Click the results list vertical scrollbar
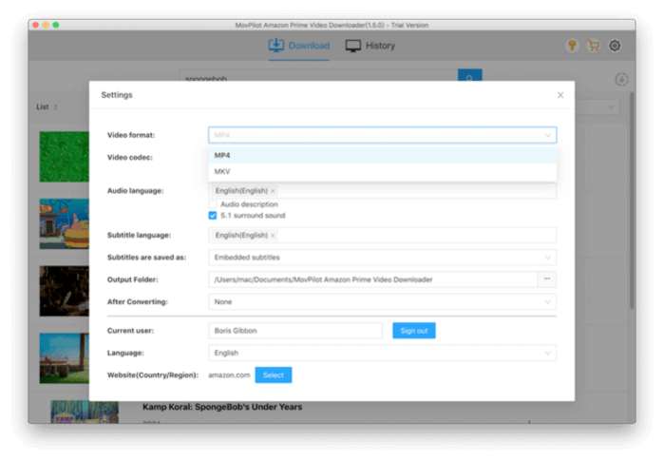 (632, 200)
